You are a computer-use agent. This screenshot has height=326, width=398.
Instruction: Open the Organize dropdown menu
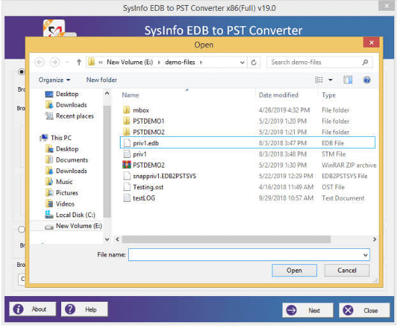(x=54, y=80)
